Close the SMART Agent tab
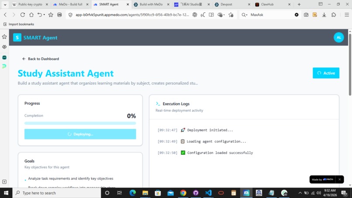 pyautogui.click(x=128, y=4)
